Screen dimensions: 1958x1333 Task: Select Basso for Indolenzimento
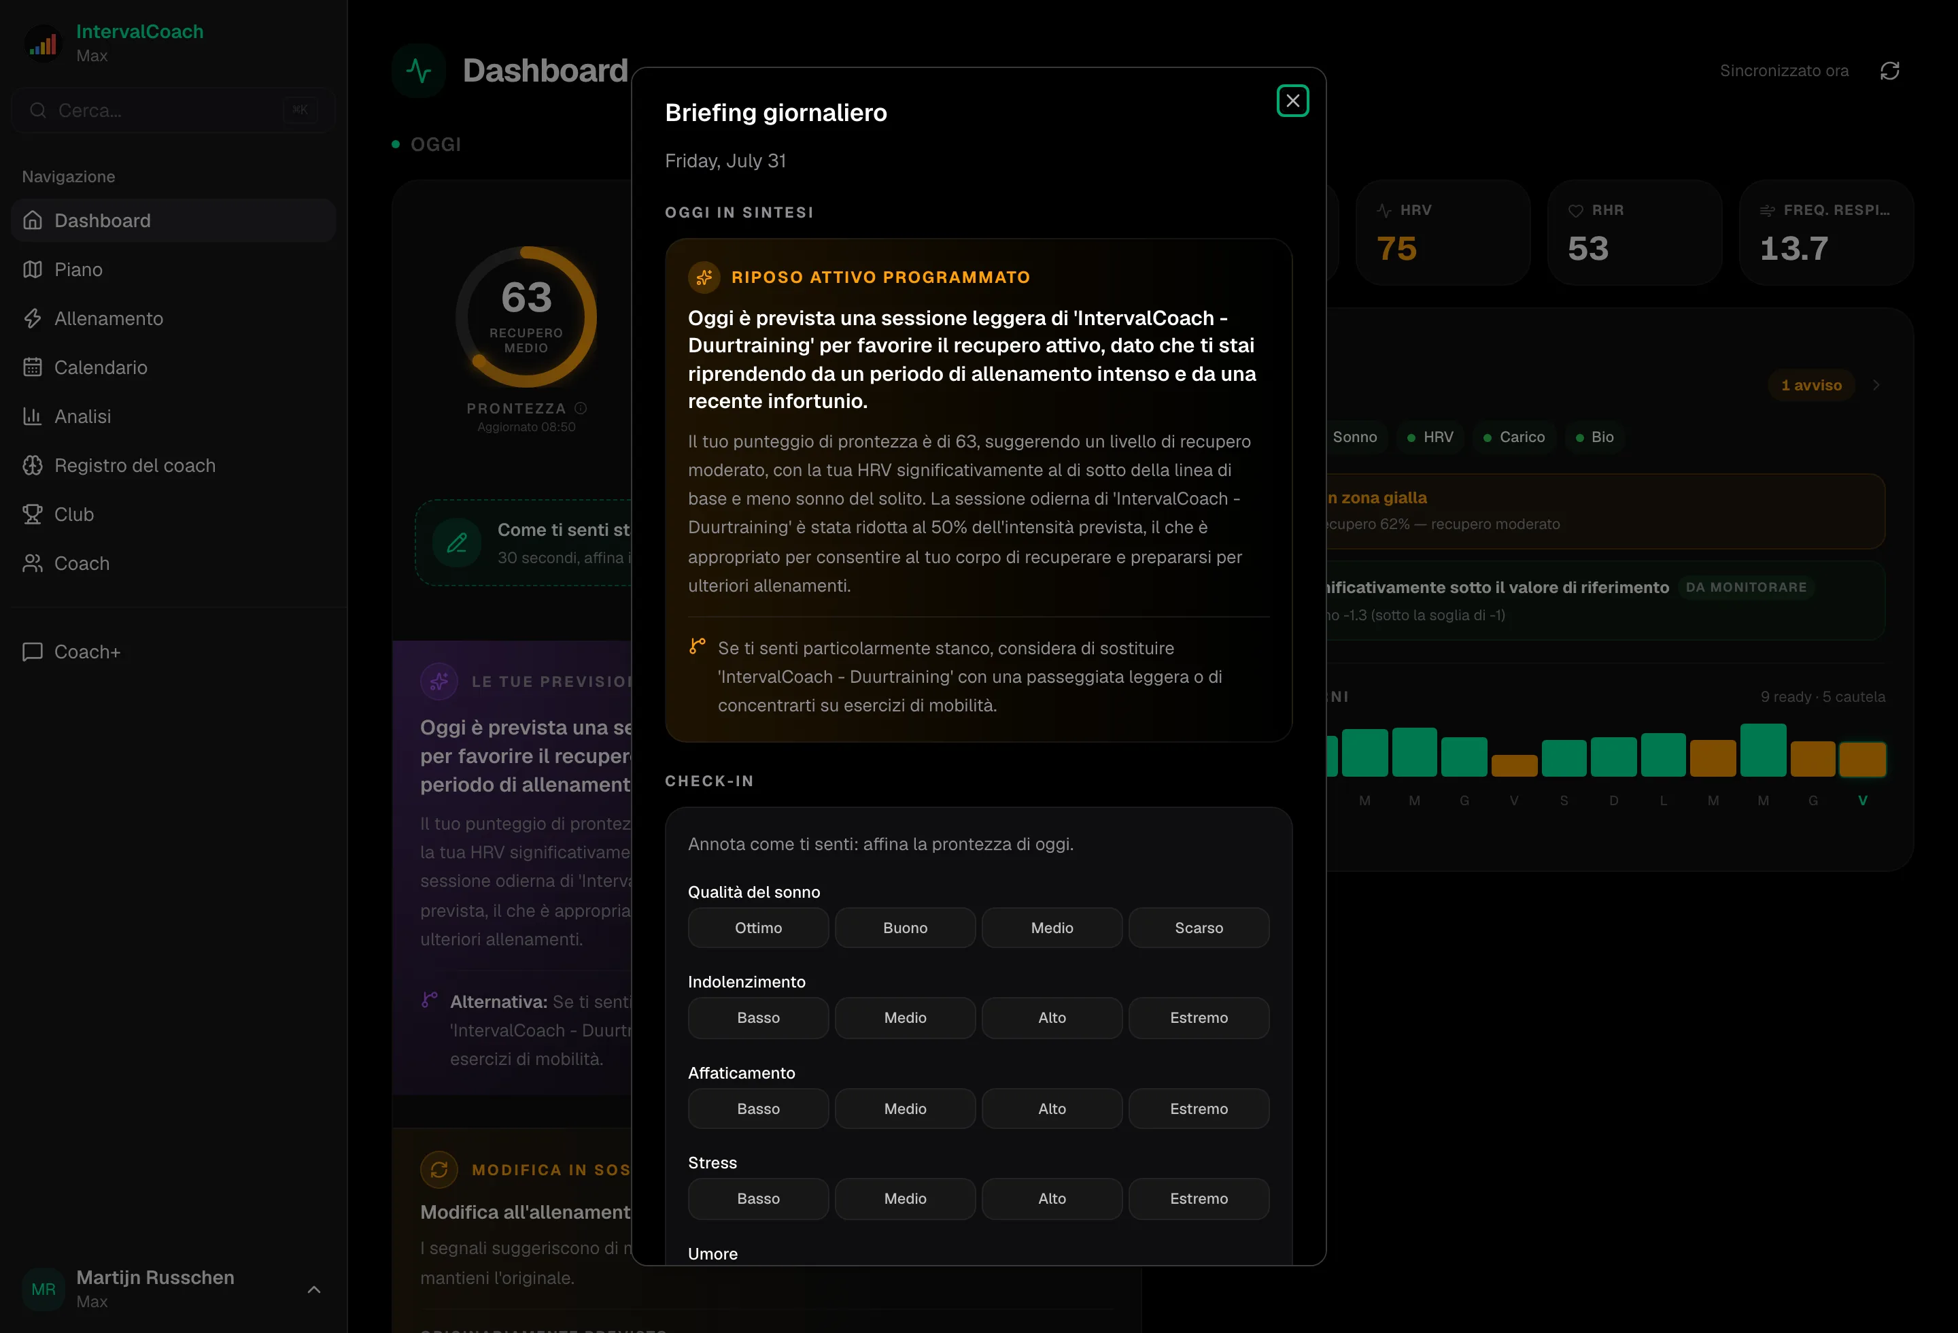coord(758,1018)
